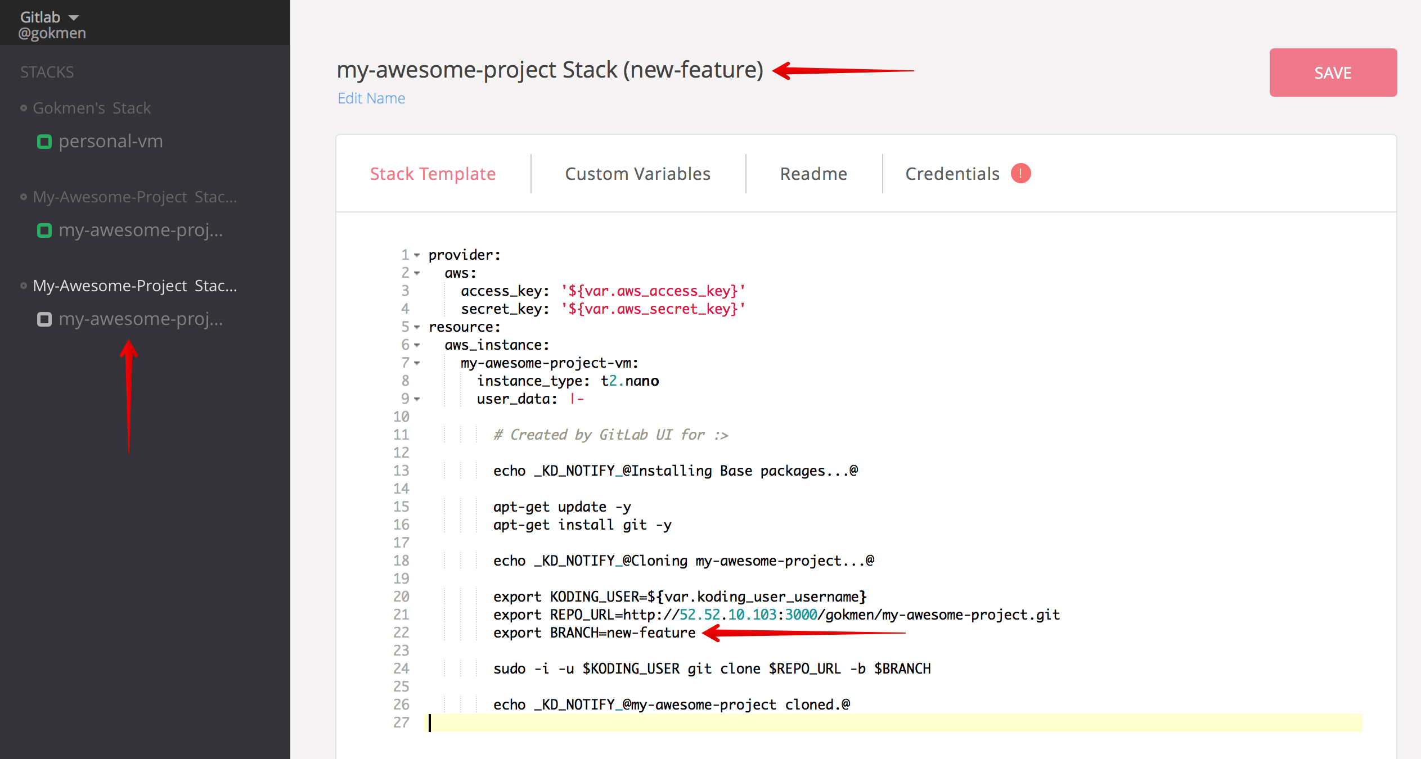Fold the aws block on line 2
This screenshot has width=1421, height=759.
coord(417,273)
